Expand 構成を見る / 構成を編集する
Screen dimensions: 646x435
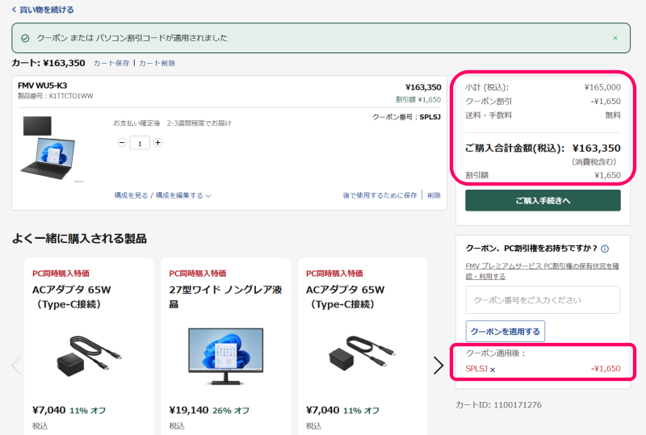163,195
